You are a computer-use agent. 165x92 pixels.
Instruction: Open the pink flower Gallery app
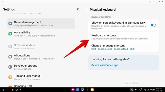(x=73, y=90)
